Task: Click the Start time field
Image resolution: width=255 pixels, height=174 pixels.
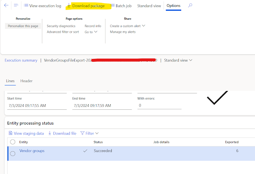Action: [x=37, y=105]
